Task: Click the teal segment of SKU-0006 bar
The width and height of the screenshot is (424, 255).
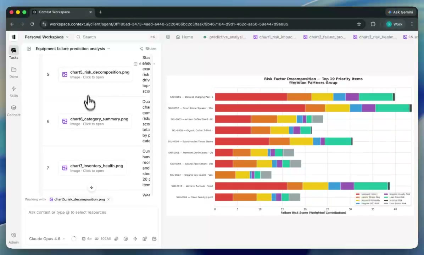Action: [376, 97]
